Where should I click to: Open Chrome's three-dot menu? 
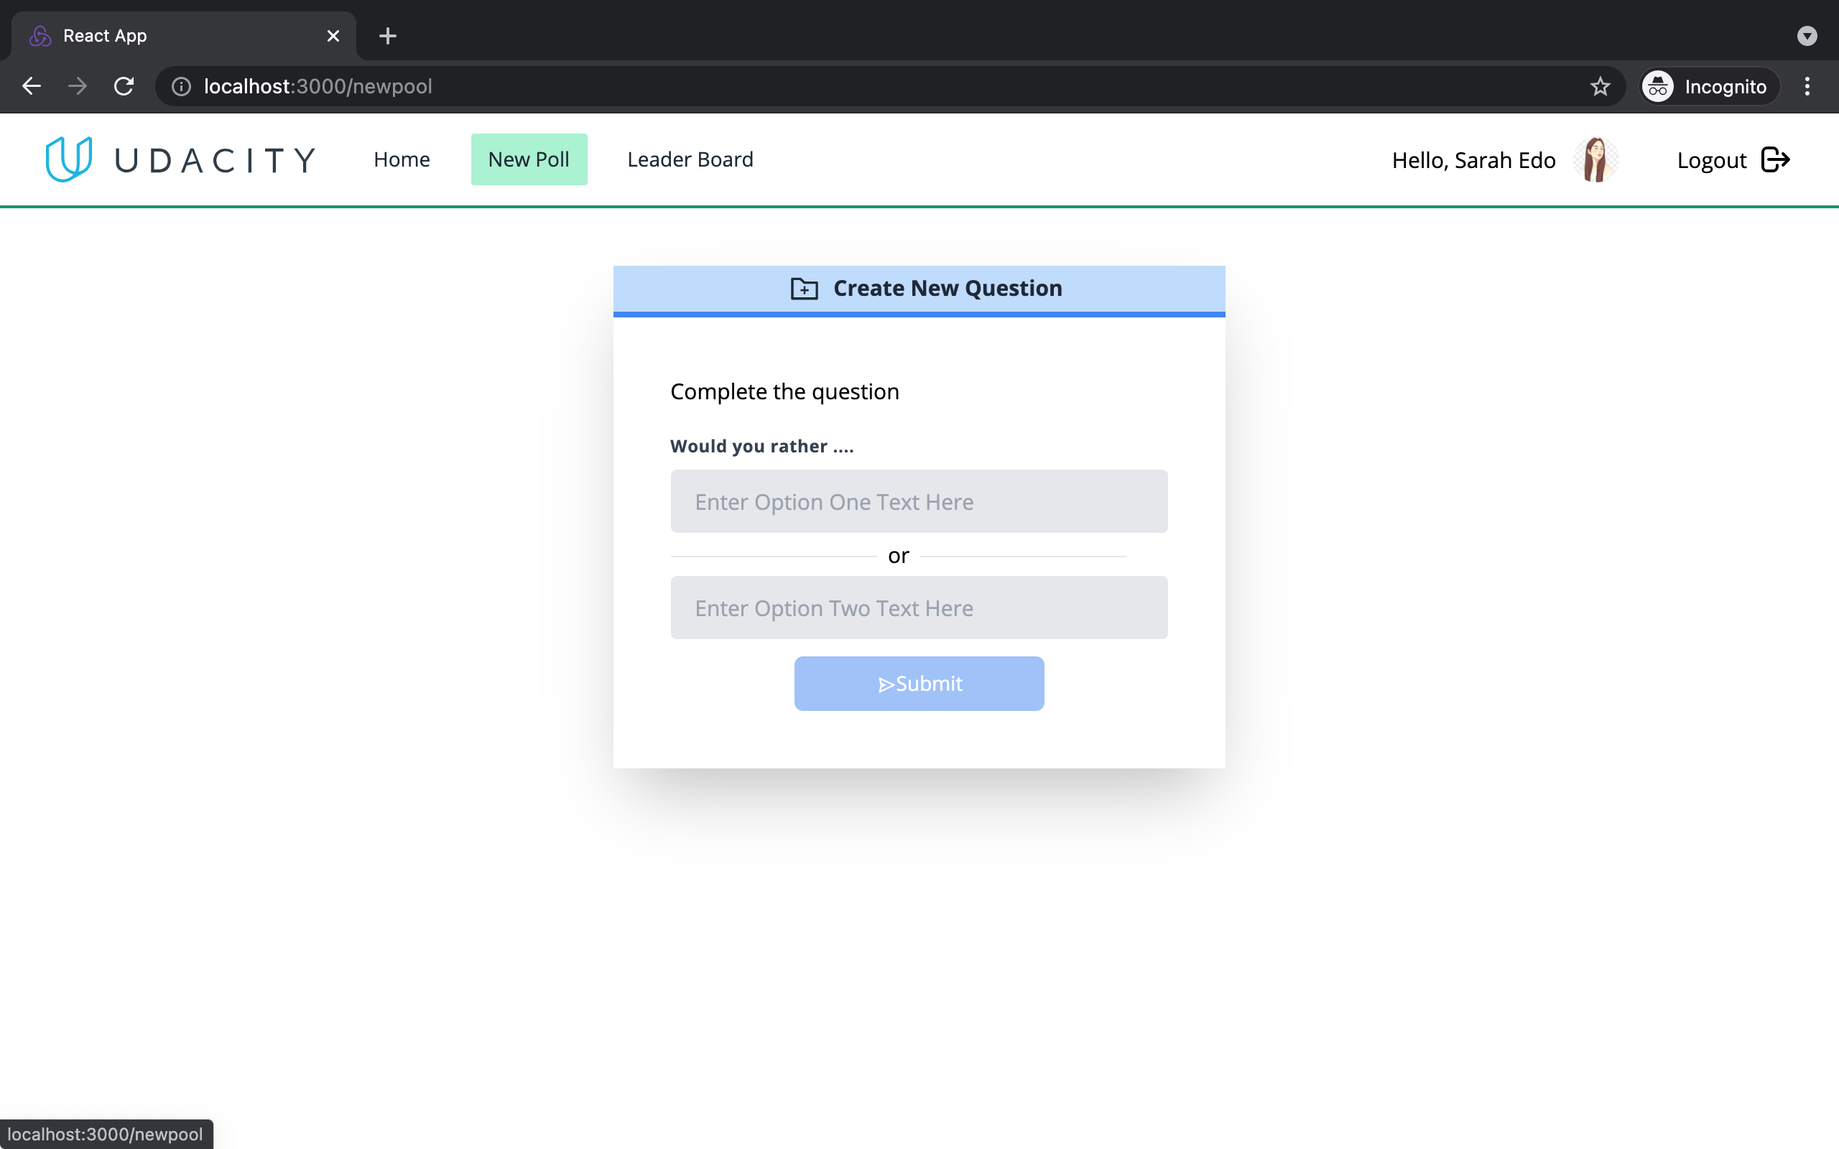click(1807, 87)
